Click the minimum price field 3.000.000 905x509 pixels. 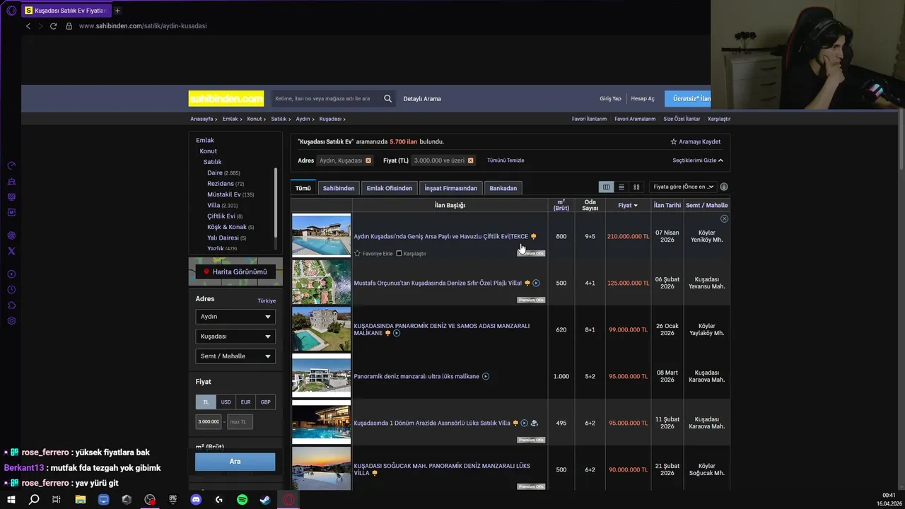(x=208, y=422)
